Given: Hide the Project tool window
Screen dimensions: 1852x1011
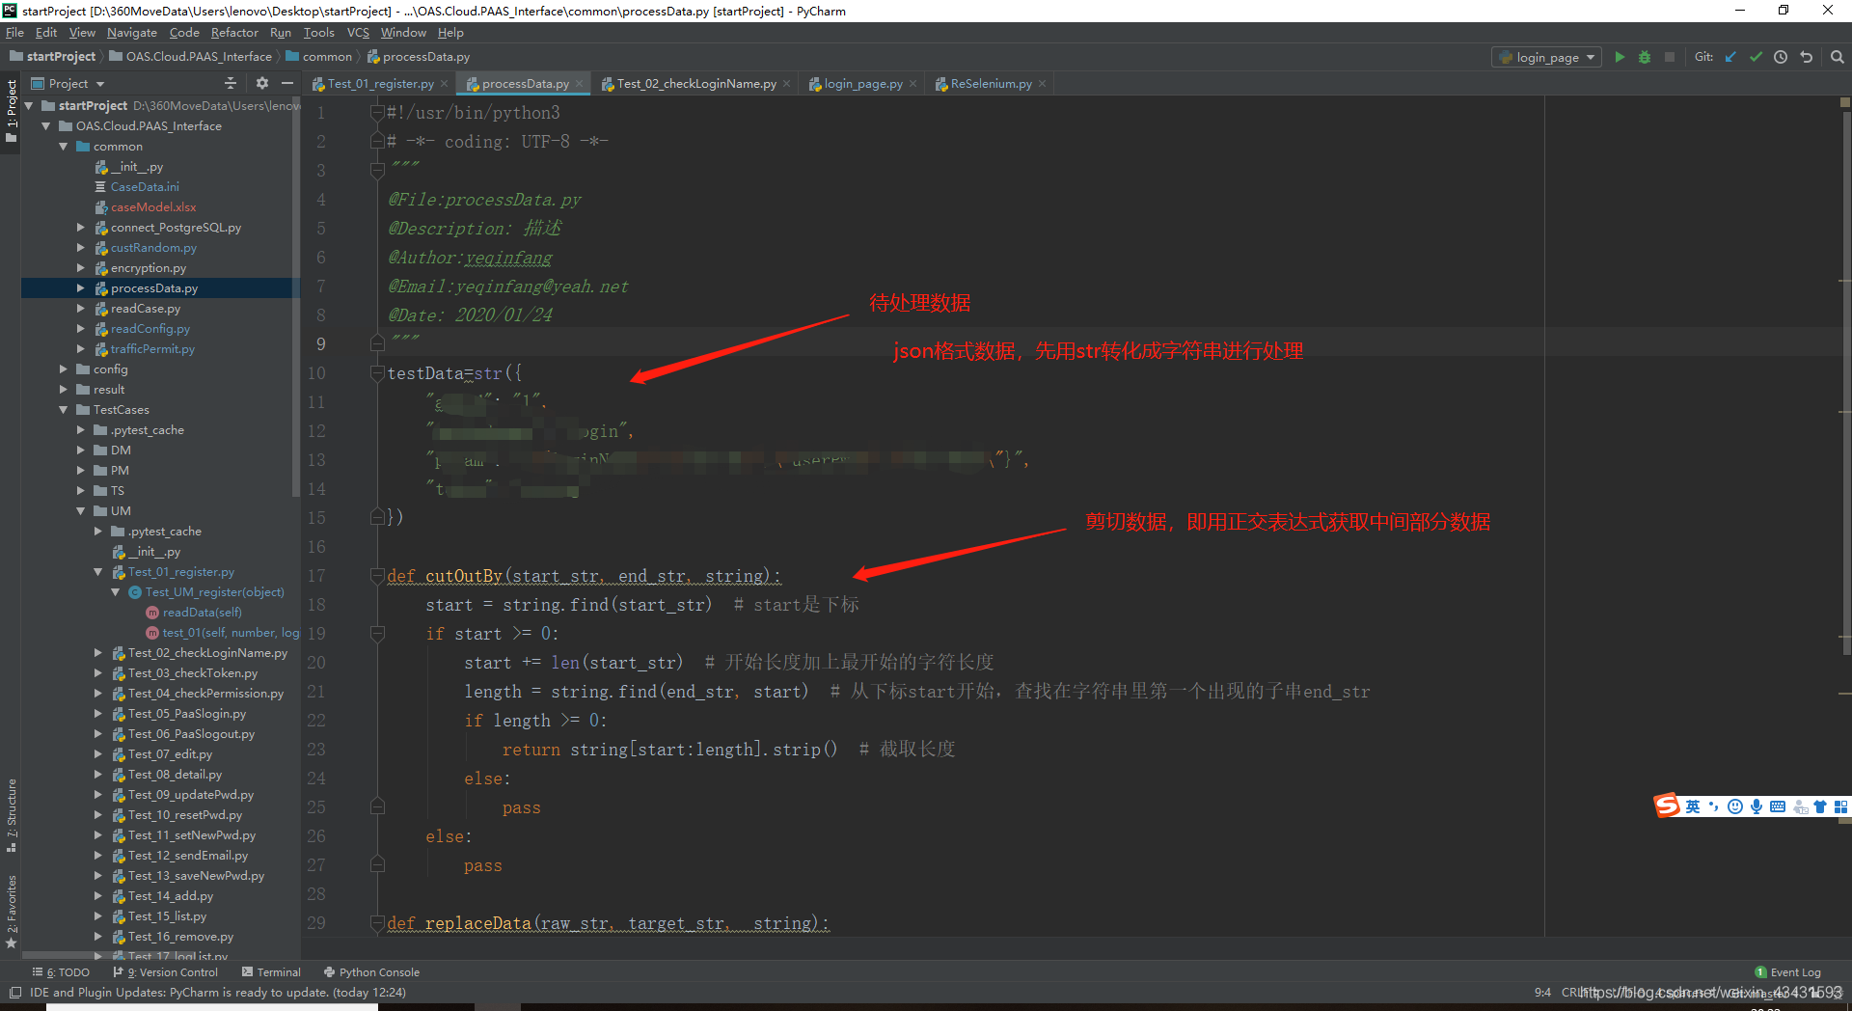Looking at the screenshot, I should [x=287, y=83].
